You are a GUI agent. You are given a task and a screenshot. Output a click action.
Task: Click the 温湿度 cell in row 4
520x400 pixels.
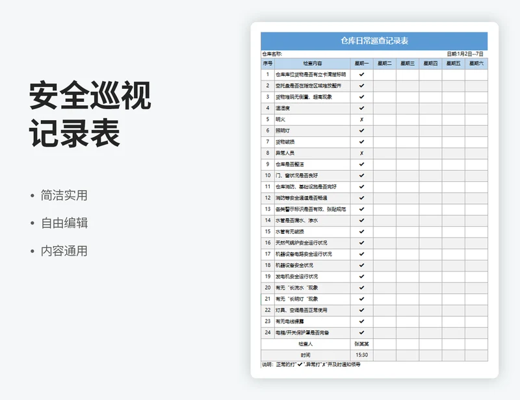(x=313, y=108)
